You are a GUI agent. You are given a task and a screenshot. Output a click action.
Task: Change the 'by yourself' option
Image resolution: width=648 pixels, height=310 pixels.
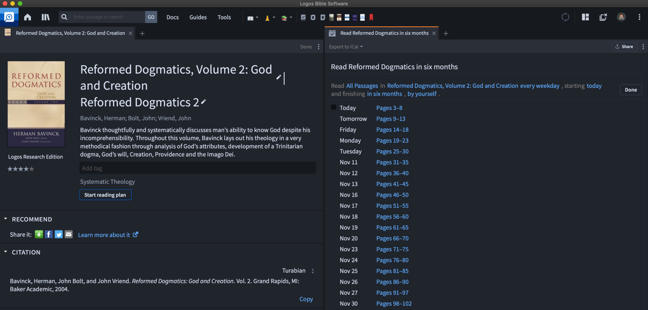coord(422,94)
